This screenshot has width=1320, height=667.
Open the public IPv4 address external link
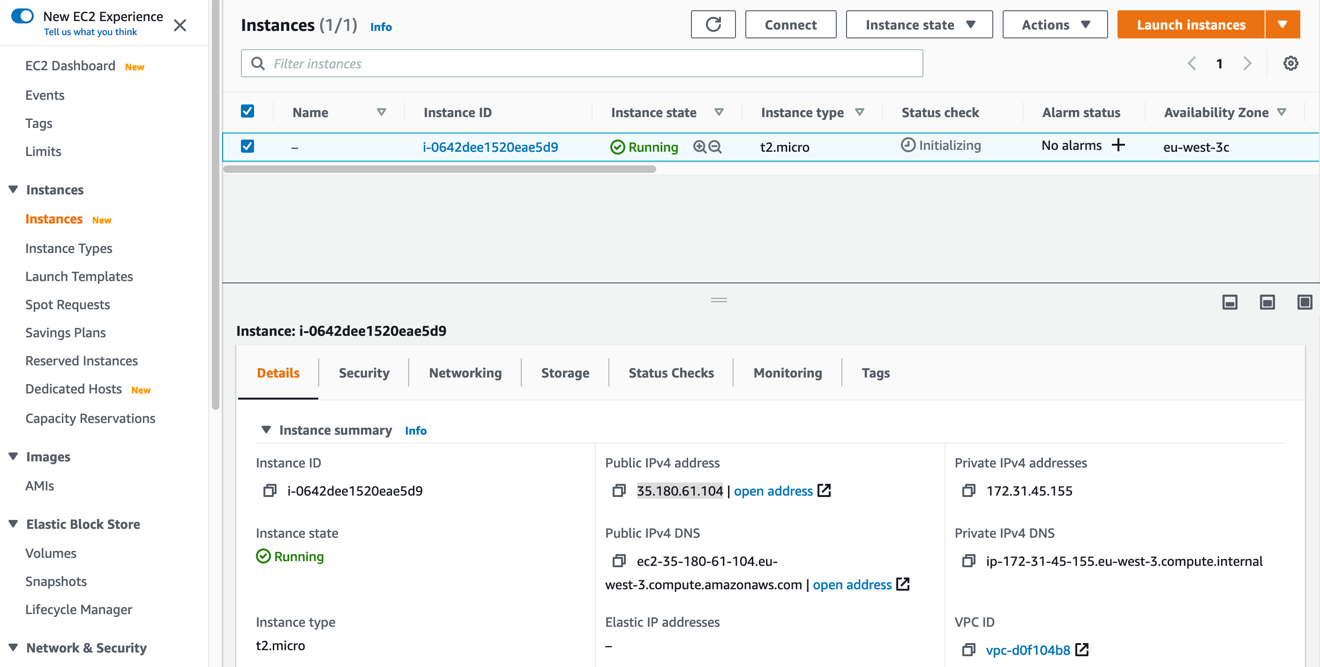click(x=825, y=490)
